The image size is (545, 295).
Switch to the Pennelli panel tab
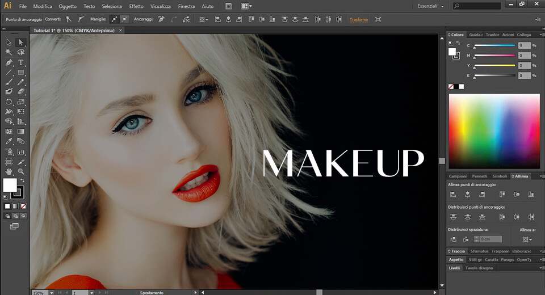(479, 176)
